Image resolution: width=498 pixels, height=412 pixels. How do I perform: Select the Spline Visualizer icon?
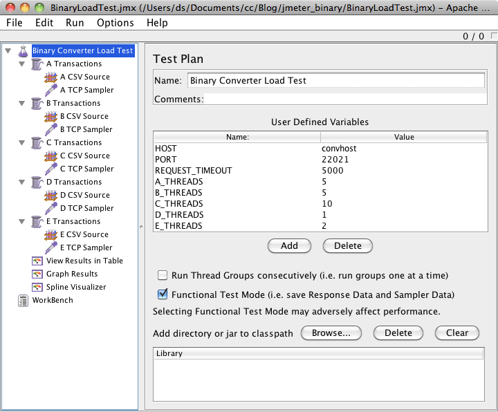coord(37,287)
